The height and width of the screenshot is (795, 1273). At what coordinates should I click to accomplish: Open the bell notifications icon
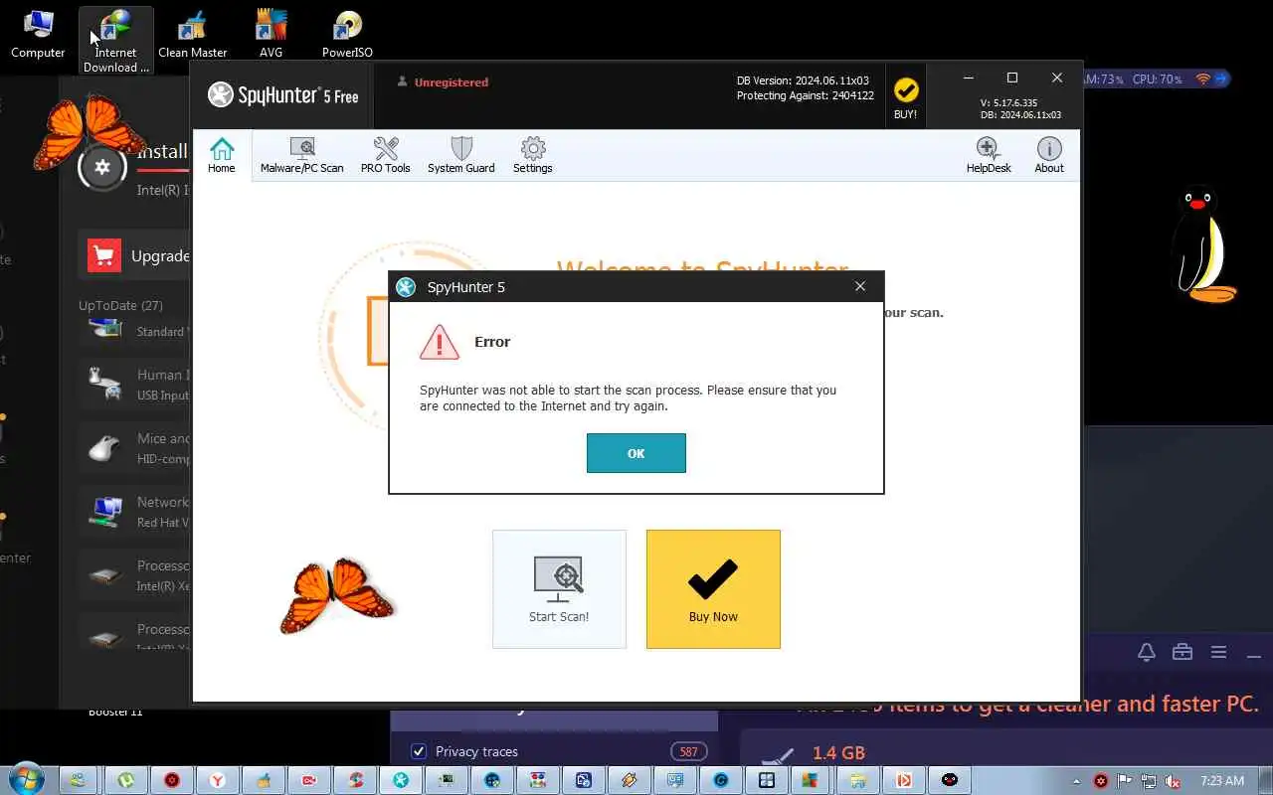tap(1147, 652)
